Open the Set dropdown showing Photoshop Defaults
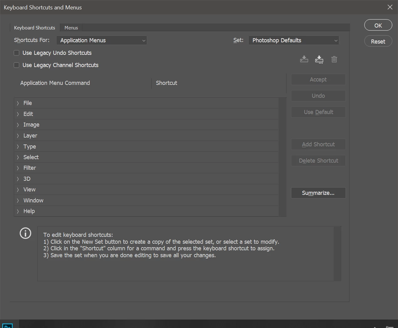Screen dimensions: 398x328 pyautogui.click(x=294, y=40)
